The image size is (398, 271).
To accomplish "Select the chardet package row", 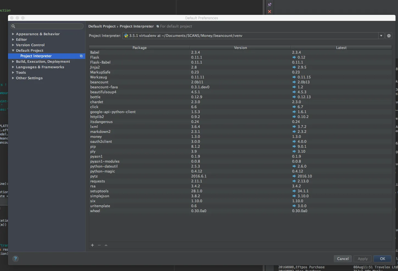I will (x=240, y=102).
